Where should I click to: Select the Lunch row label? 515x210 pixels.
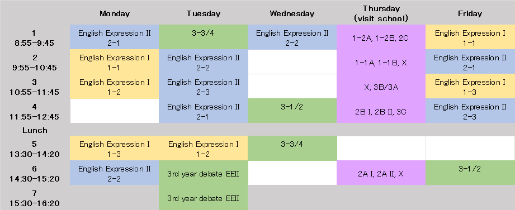pyautogui.click(x=35, y=130)
